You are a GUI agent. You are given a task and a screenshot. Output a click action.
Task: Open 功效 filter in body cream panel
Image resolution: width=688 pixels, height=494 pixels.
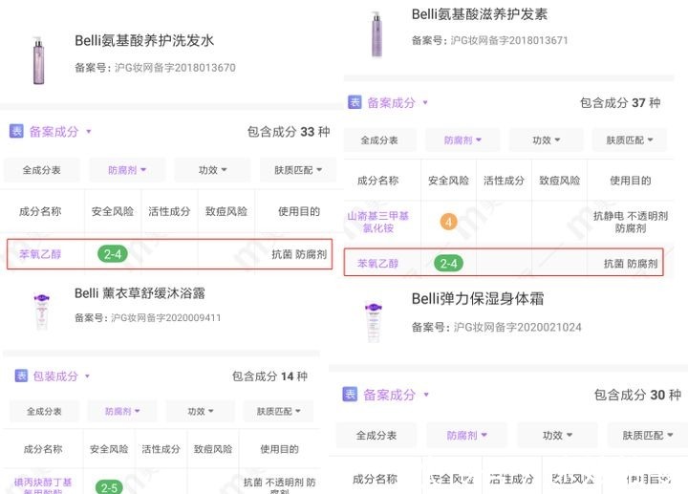(557, 435)
